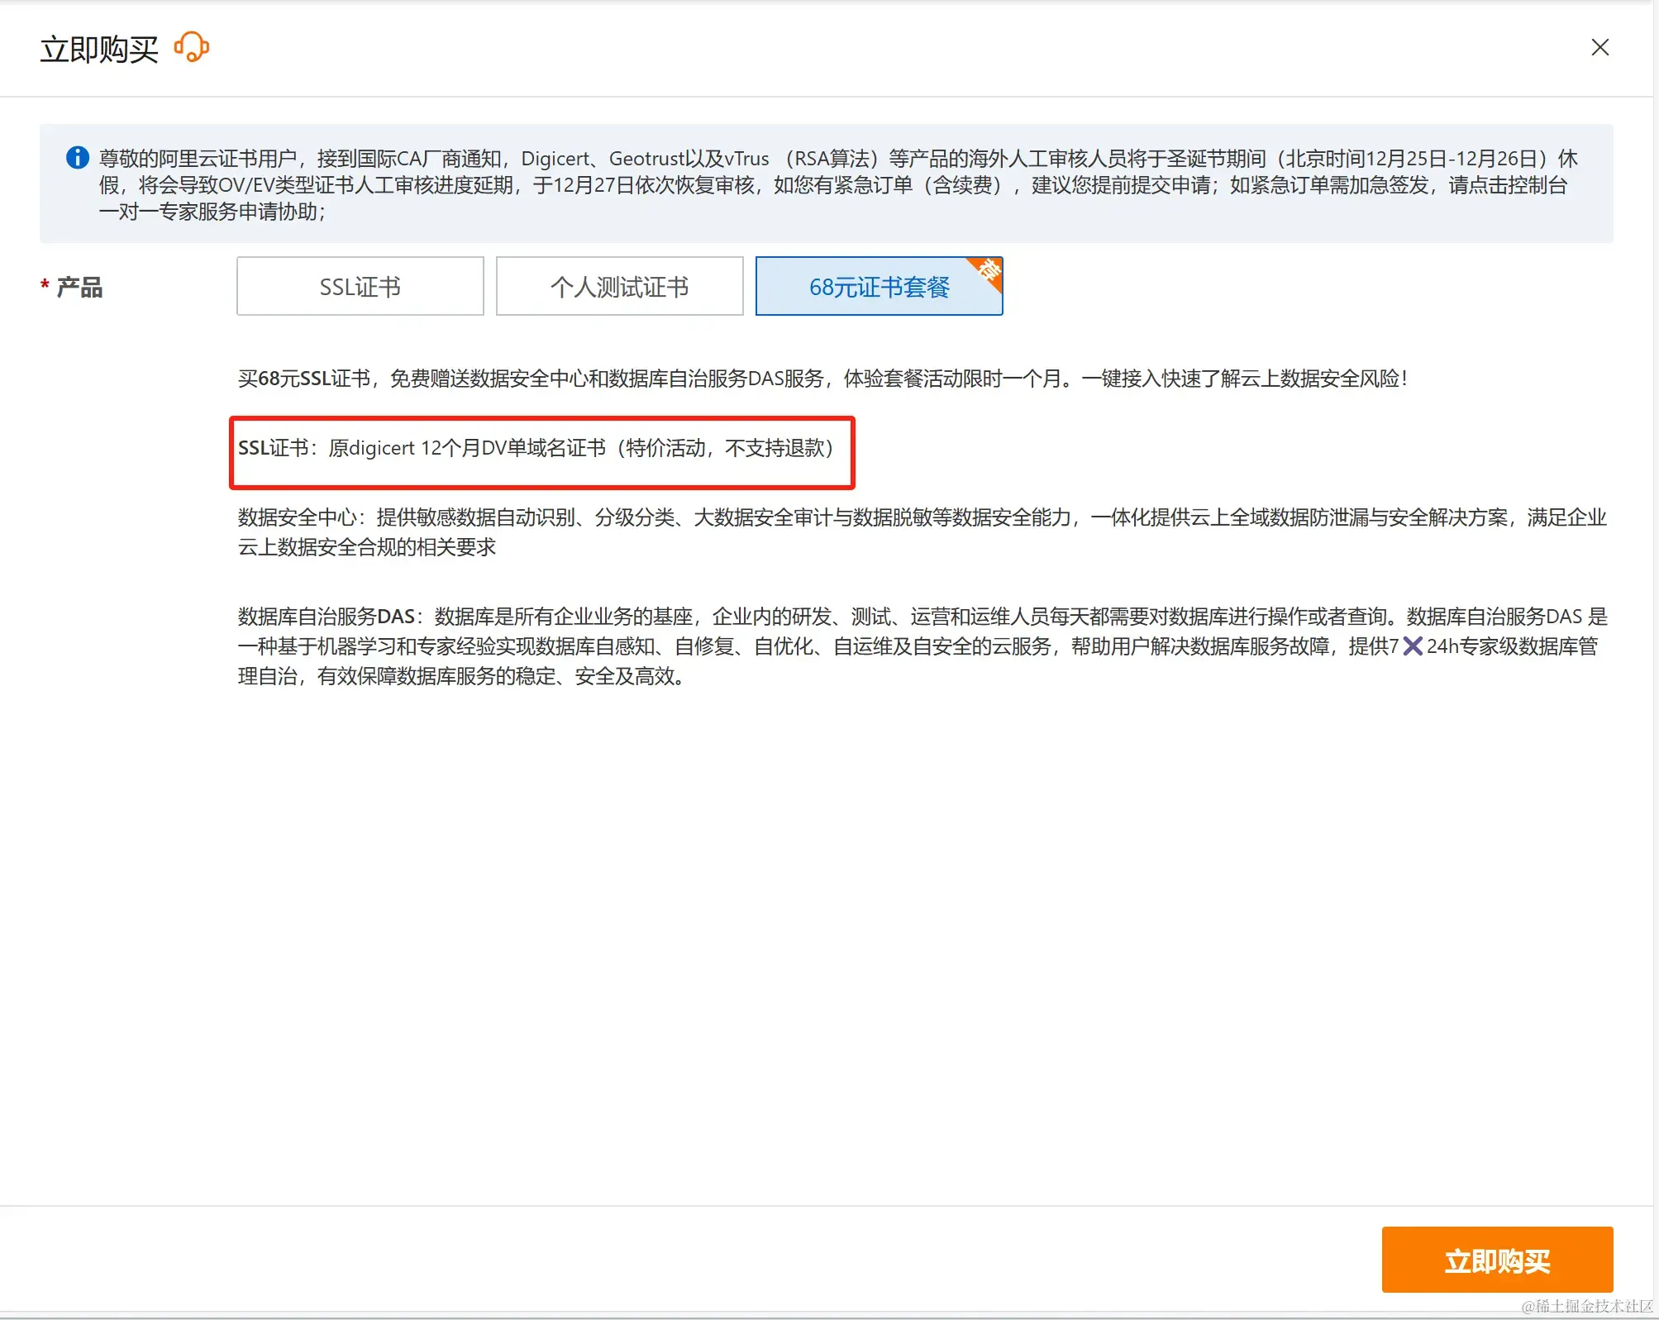Click the orange customer service headset icon

pos(191,47)
